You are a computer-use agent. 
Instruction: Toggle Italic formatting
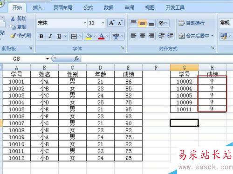[x=50, y=36]
